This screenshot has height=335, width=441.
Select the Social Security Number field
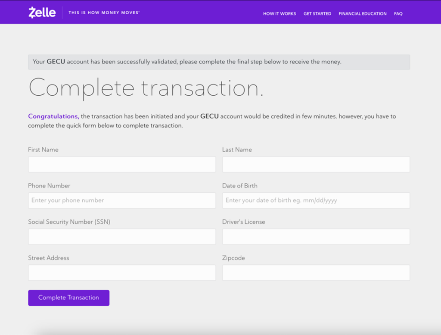[121, 236]
